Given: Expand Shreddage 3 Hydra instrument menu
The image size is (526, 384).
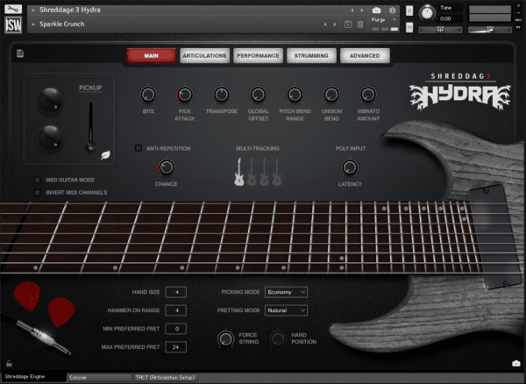Looking at the screenshot, I should (33, 11).
